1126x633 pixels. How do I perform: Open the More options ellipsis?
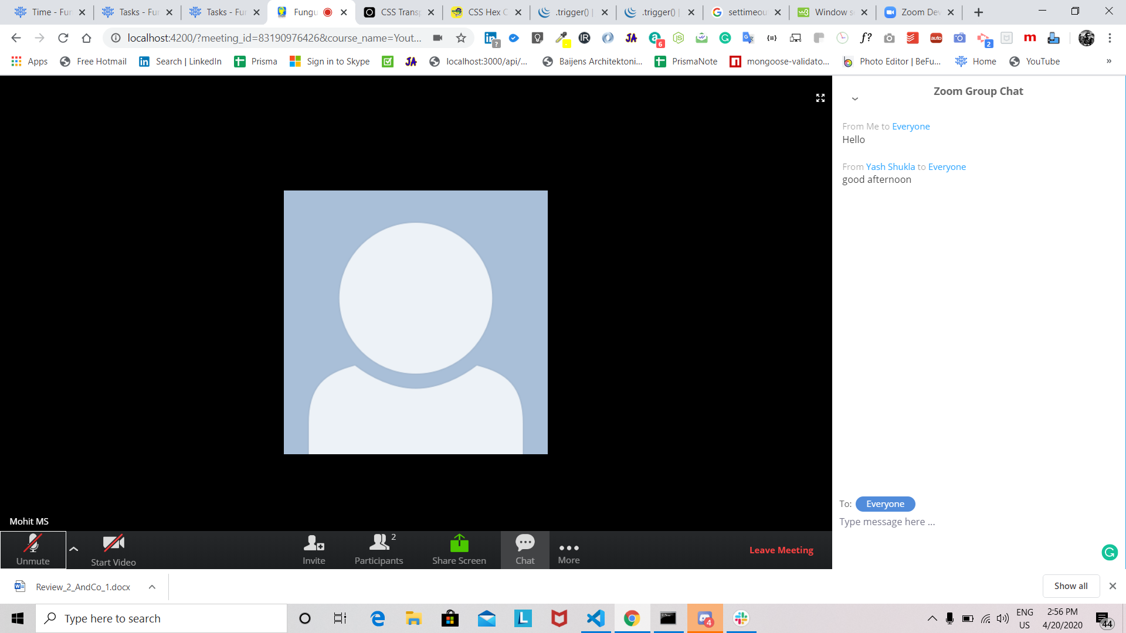coord(569,549)
